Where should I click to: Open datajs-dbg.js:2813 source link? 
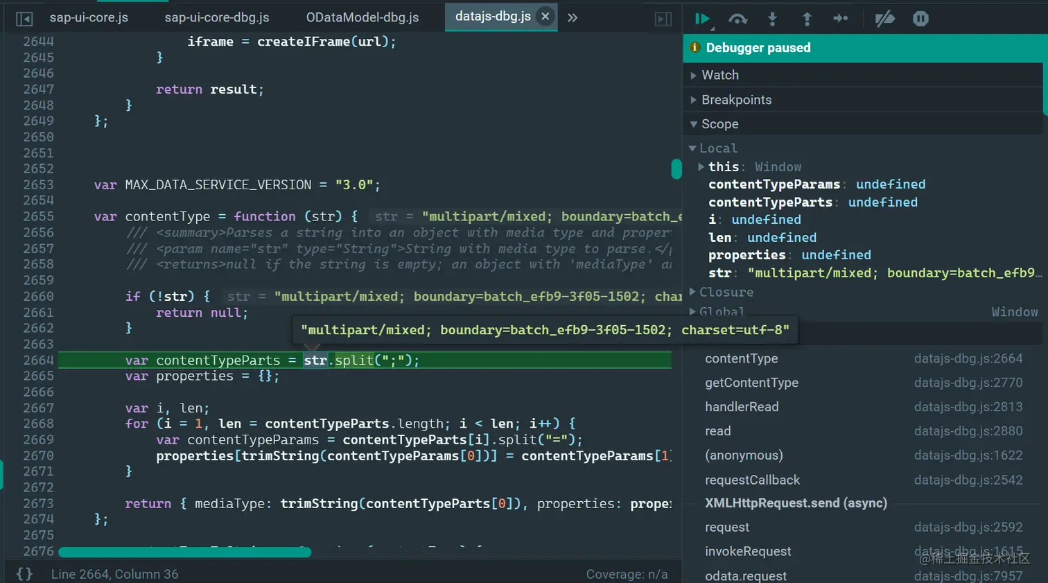click(x=968, y=407)
